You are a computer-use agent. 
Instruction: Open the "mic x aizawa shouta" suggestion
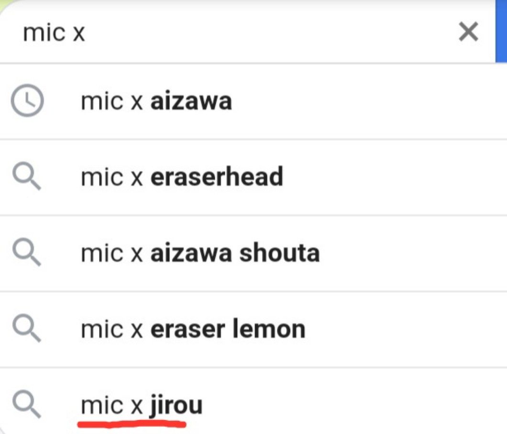200,254
